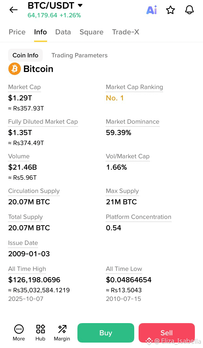This screenshot has height=348, width=203.
Task: Select the Coin Info pill
Action: point(25,55)
